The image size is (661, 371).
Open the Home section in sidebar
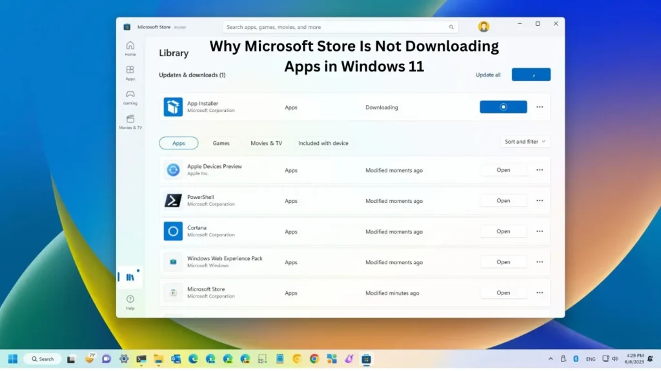[130, 46]
